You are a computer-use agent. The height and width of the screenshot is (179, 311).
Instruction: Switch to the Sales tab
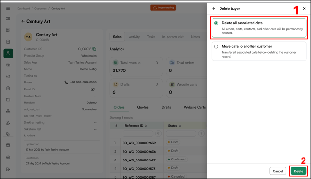tap(117, 37)
